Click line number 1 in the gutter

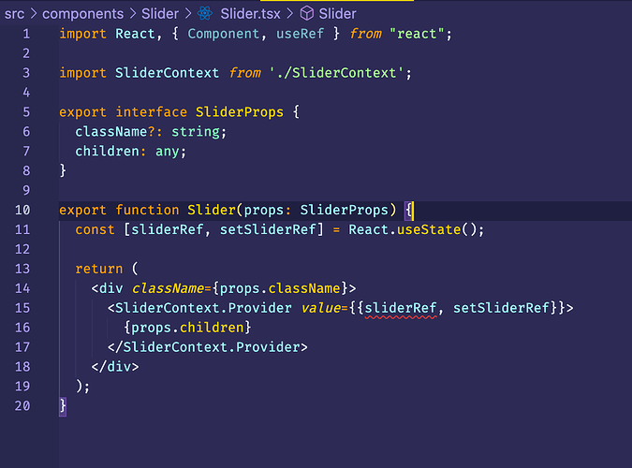click(26, 34)
